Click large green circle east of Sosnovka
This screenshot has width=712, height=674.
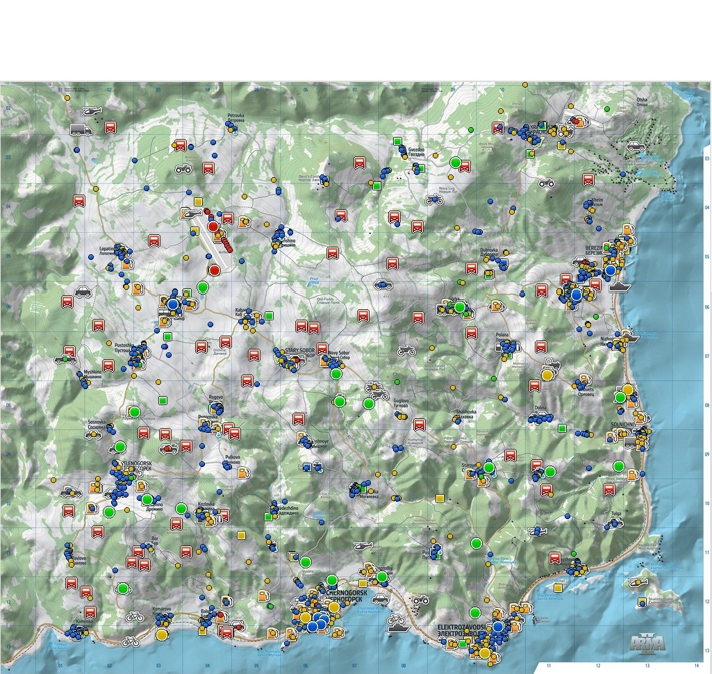click(134, 412)
